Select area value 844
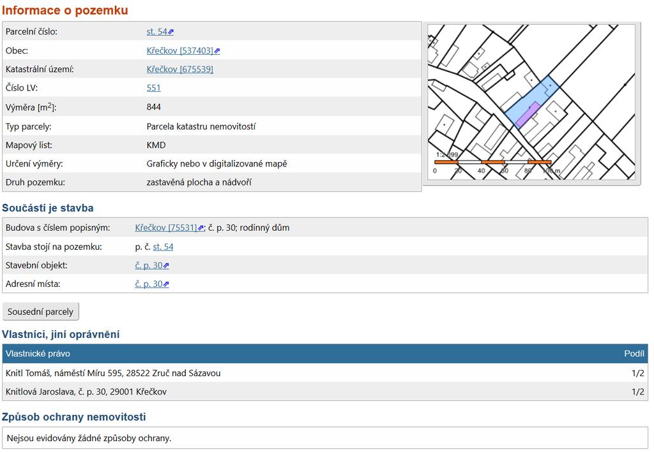Image resolution: width=654 pixels, height=452 pixels. (x=153, y=107)
